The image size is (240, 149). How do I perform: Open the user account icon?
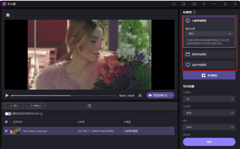point(194,4)
